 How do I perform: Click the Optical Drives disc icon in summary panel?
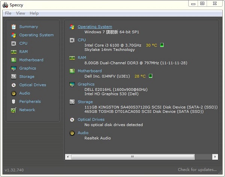coord(72,120)
